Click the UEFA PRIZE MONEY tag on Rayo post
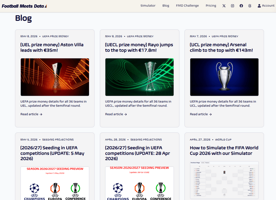The width and height of the screenshot is (276, 200). coord(140,36)
